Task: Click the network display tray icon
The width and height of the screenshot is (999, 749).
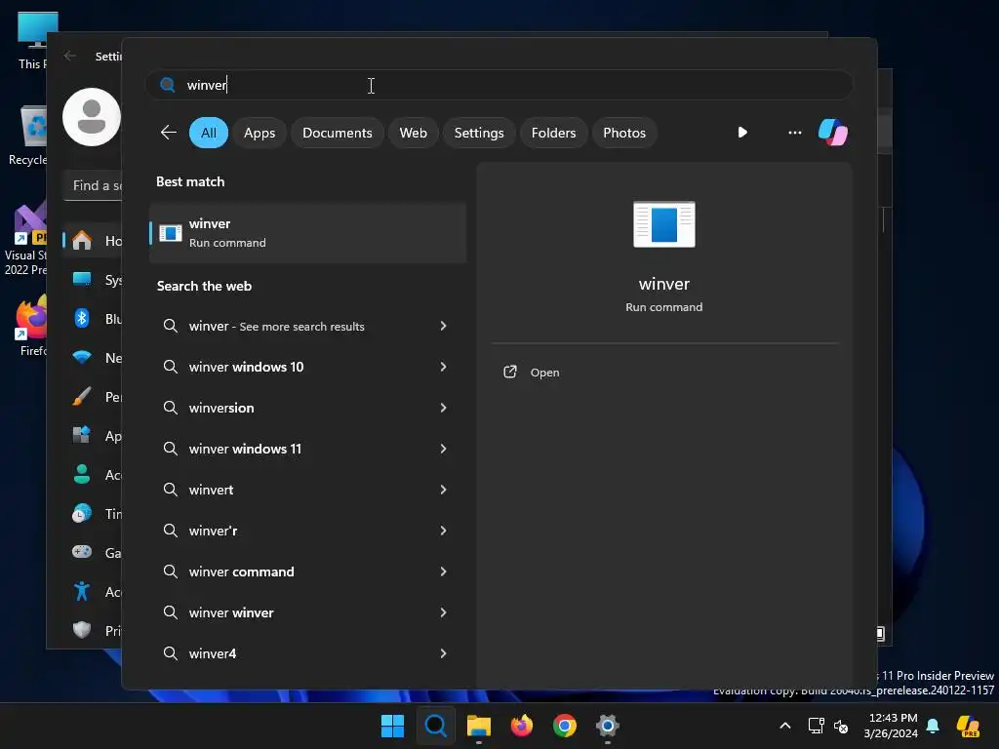Action: [816, 726]
